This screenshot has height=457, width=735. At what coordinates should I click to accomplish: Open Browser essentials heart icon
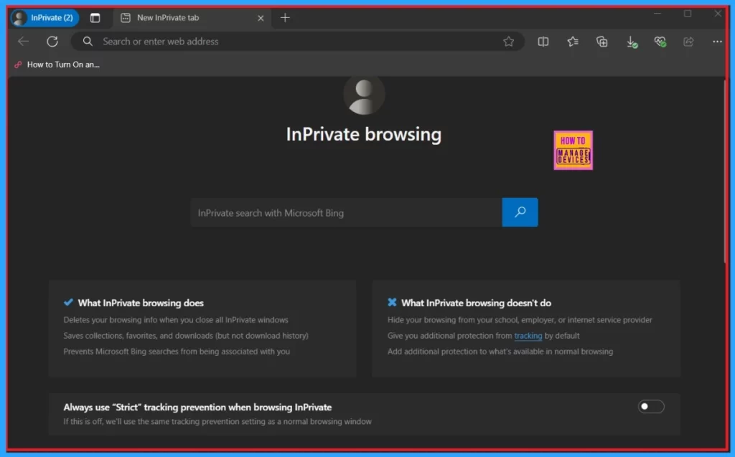tap(660, 42)
